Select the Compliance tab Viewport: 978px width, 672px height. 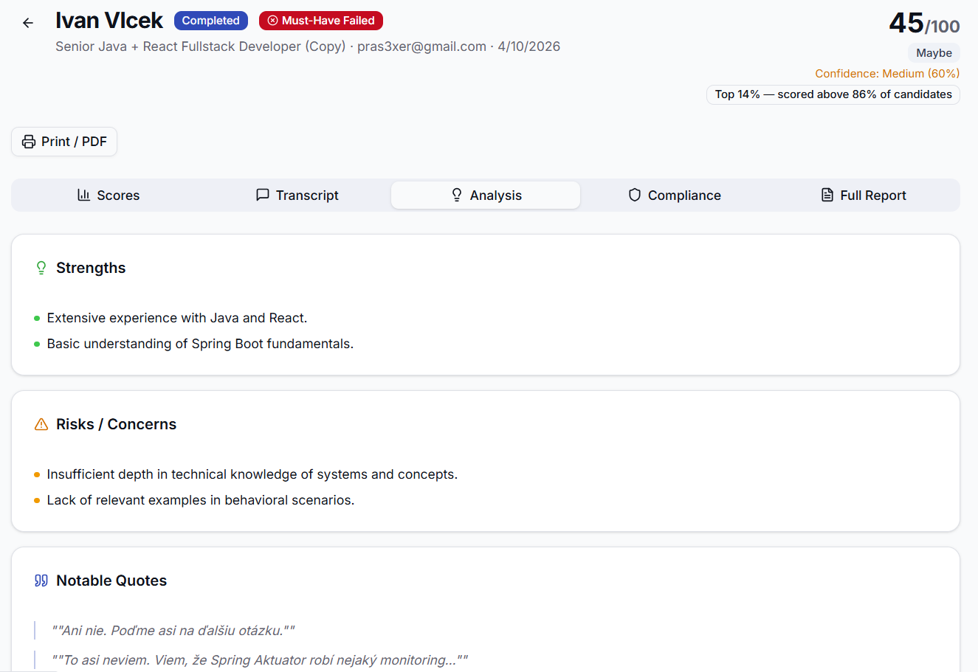pyautogui.click(x=675, y=195)
